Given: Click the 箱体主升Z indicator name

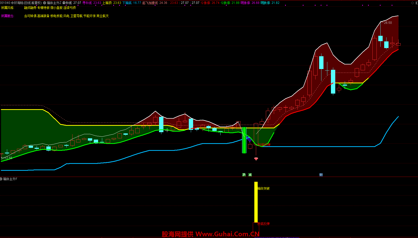Looking at the screenshot, I should point(54,3).
